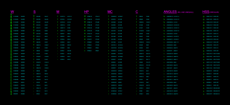230x105 pixels.
Task: Pick the bottommost HP pile section symbol
Action: (85, 51)
